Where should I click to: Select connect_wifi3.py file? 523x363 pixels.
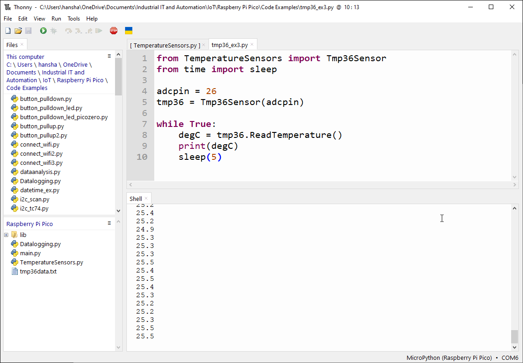(x=42, y=163)
